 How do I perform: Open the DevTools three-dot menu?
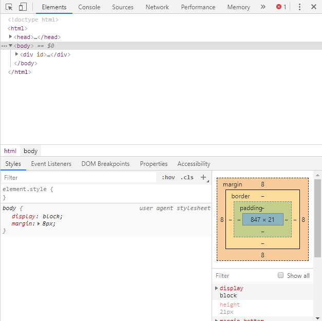tap(299, 7)
